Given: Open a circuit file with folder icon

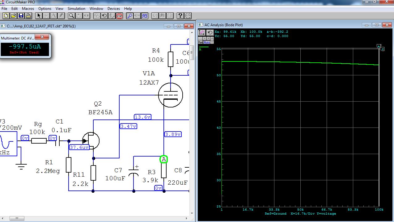Looking at the screenshot, I should [x=14, y=15].
